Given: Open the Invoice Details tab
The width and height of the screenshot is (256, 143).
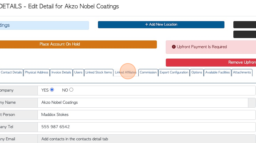Looking at the screenshot, I should point(61,73).
